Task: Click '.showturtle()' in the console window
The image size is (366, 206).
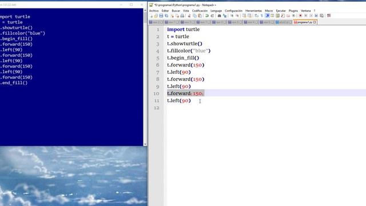Action: [17, 28]
